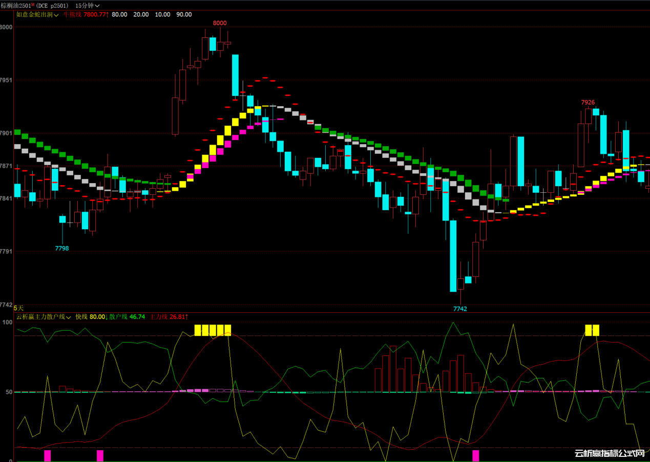Click the (DCE p2501) contract code
Viewport: 650px width, 462px height.
tap(52, 5)
